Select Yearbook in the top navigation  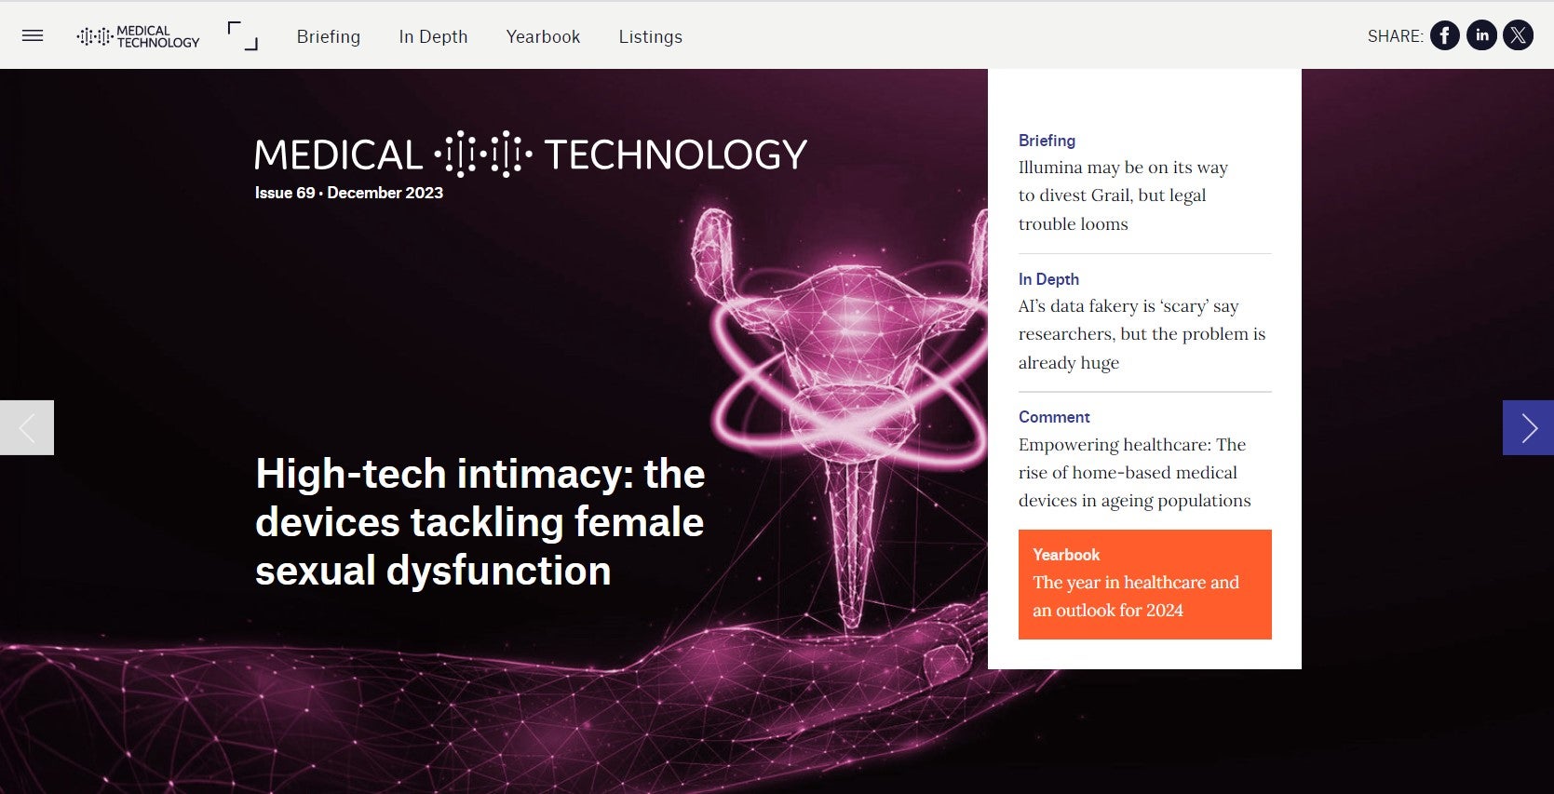[x=543, y=36]
